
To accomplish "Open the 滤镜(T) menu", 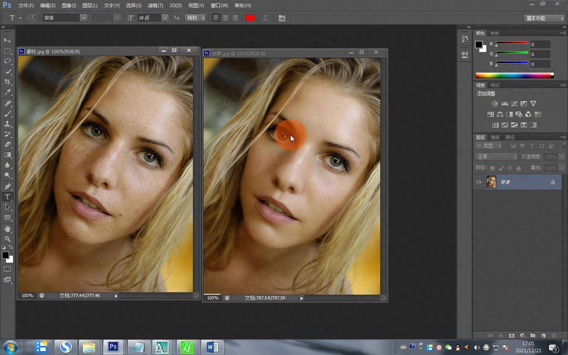I will tap(155, 6).
